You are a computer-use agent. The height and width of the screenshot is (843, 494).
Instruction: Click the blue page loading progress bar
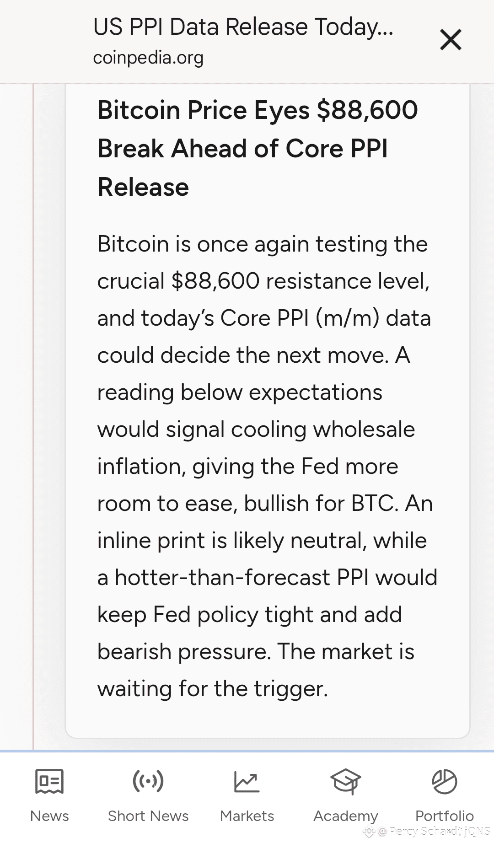(247, 751)
